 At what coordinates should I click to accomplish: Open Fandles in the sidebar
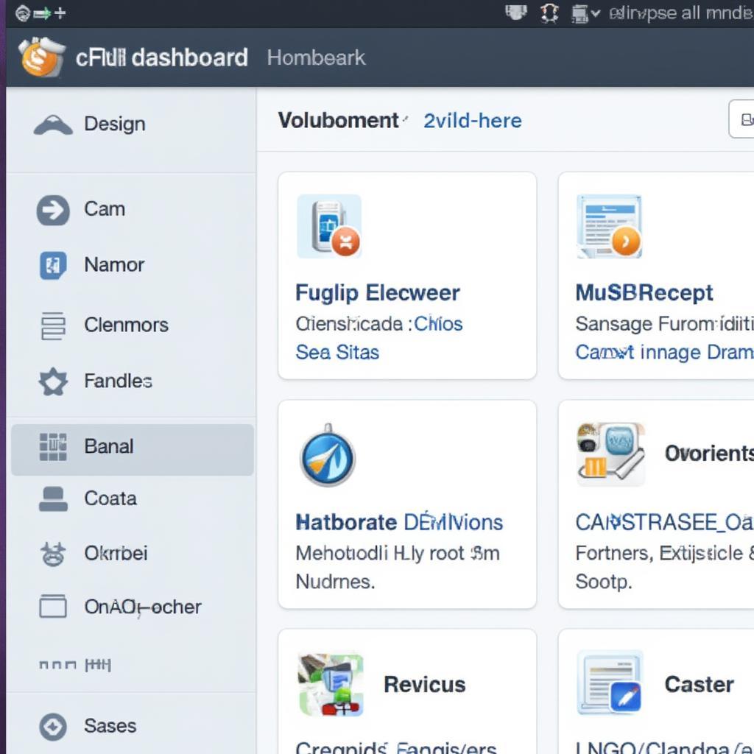[131, 381]
